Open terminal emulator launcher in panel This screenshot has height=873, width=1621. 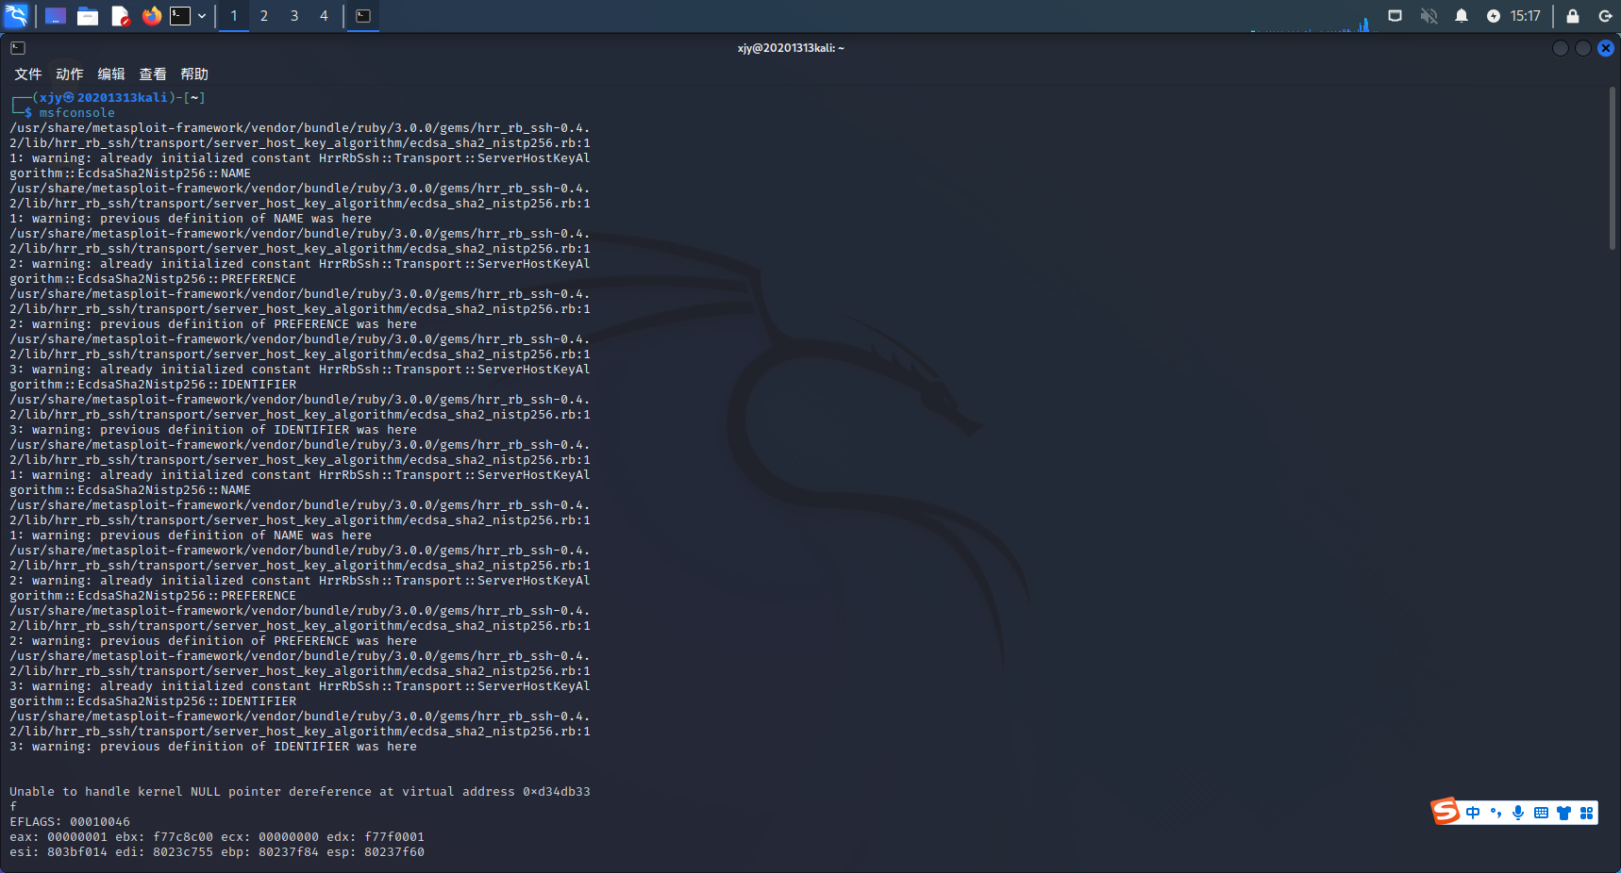[180, 16]
